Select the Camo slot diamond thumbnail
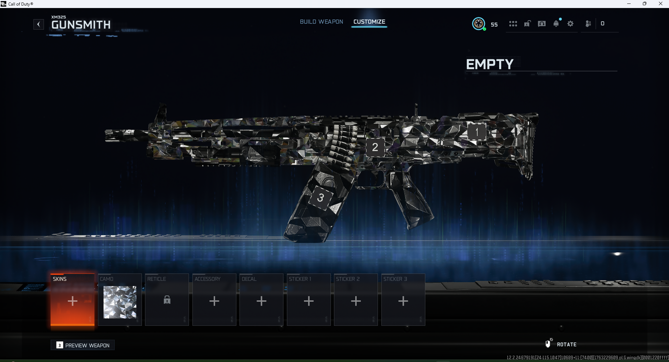The width and height of the screenshot is (669, 362). (120, 302)
